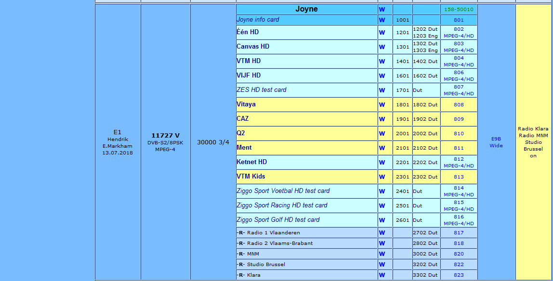Open the Ketnet HD channel link

[252, 162]
